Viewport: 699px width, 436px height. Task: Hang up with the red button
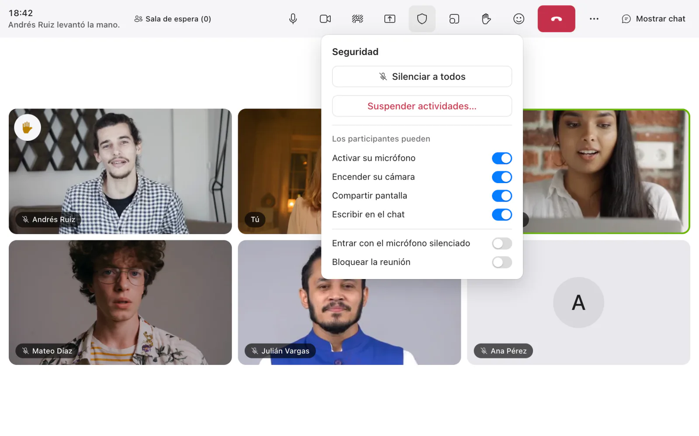pos(556,19)
